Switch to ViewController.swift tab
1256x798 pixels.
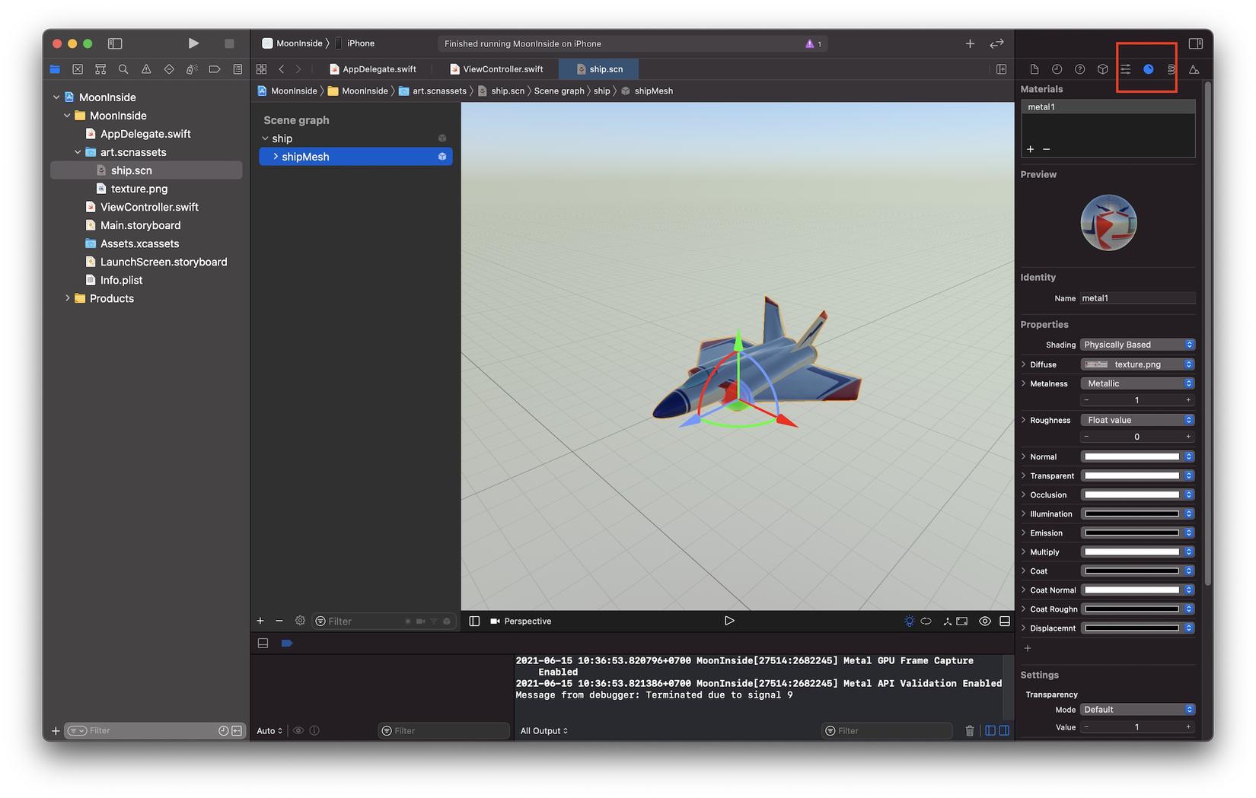[502, 69]
